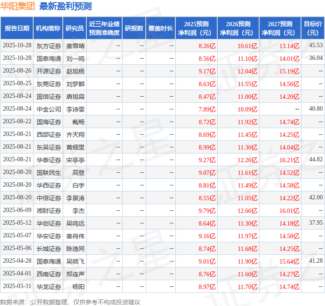Select the 报告日期 column header
The image size is (325, 306).
(x=17, y=28)
